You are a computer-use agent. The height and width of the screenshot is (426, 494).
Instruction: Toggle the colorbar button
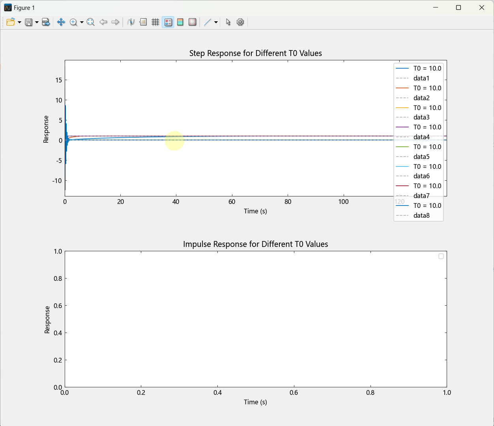(x=180, y=22)
